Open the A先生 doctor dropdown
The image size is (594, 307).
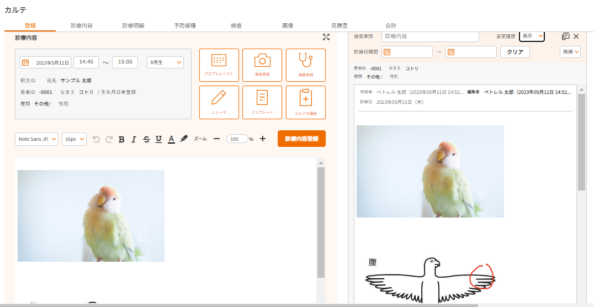[165, 62]
